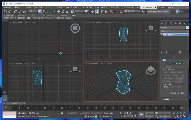Toggle the Isolate Selection icon in status bar
Viewport: 191px width, 120px height.
[58, 113]
